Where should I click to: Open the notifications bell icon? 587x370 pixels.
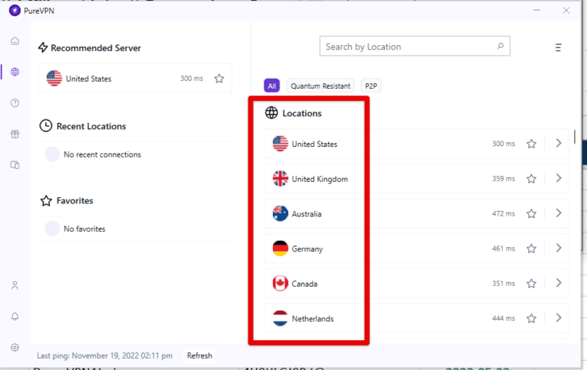(15, 316)
